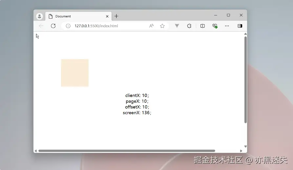Minimize the browser window

(216, 15)
